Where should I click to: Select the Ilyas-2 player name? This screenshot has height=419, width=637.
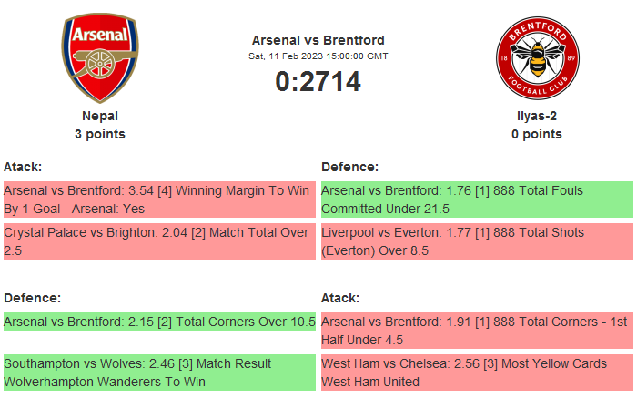(536, 116)
